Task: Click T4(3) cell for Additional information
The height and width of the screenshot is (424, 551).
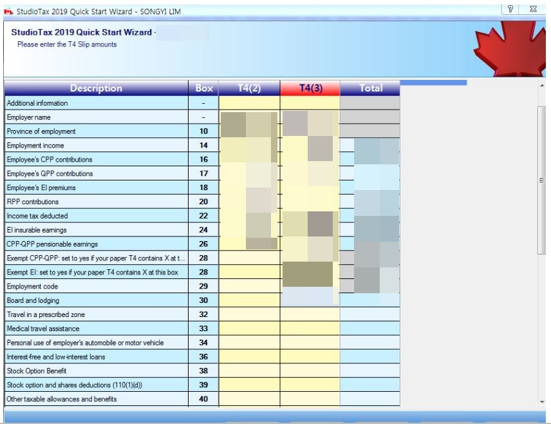Action: click(x=310, y=103)
